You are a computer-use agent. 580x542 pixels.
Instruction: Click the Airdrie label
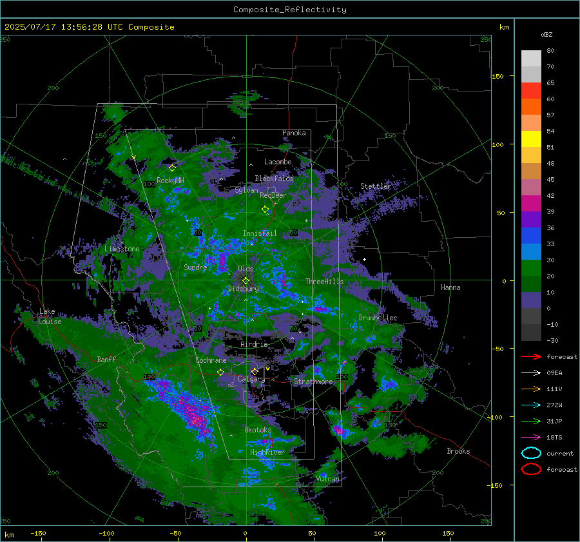click(x=254, y=344)
